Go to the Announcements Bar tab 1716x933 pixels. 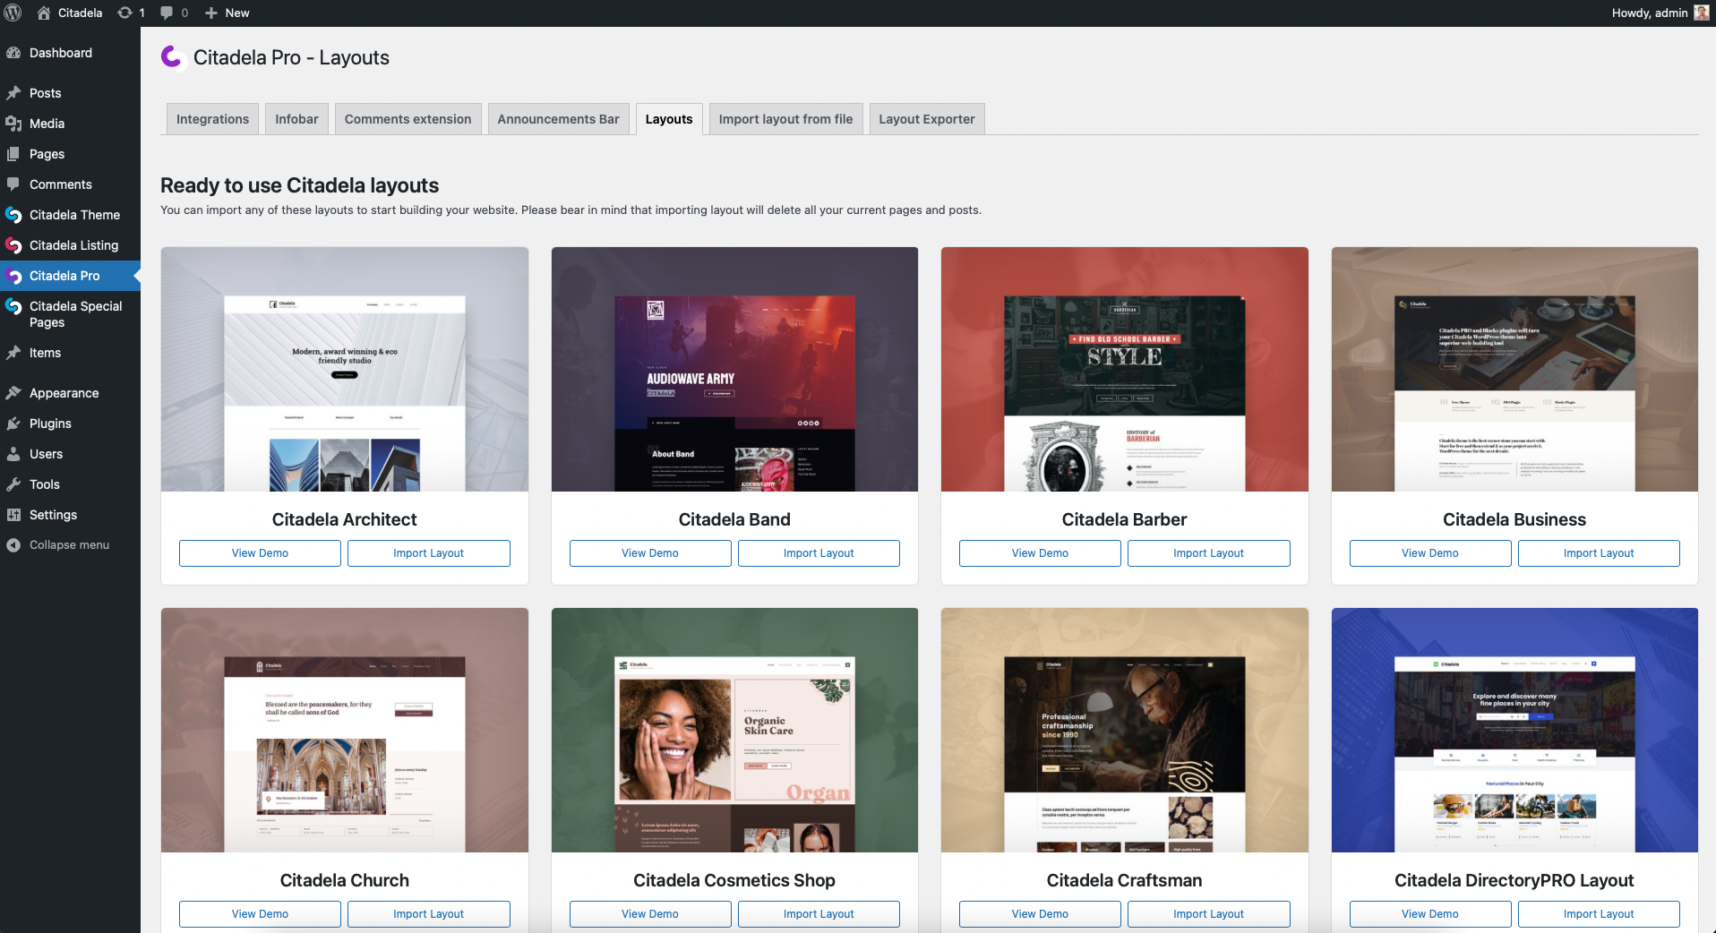(x=558, y=119)
